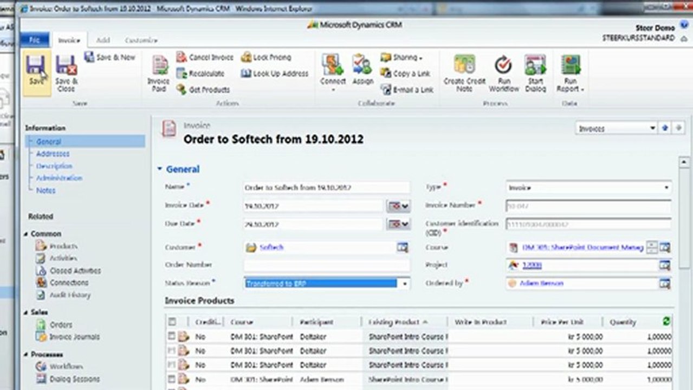This screenshot has width=693, height=390.
Task: Open the Invoice Date calendar picker
Action: (398, 206)
